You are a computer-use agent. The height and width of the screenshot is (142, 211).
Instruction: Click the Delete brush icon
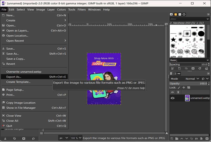coord(193,69)
